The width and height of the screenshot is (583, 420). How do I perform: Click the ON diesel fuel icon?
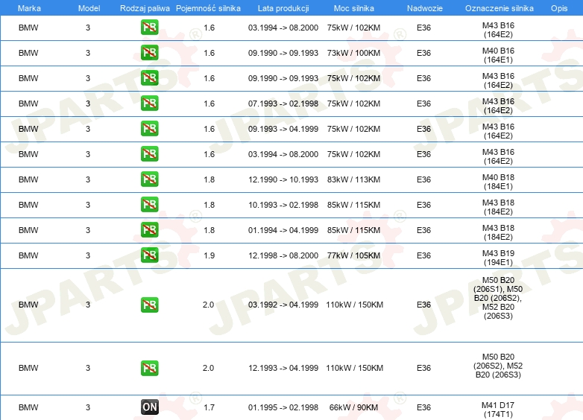(x=150, y=407)
